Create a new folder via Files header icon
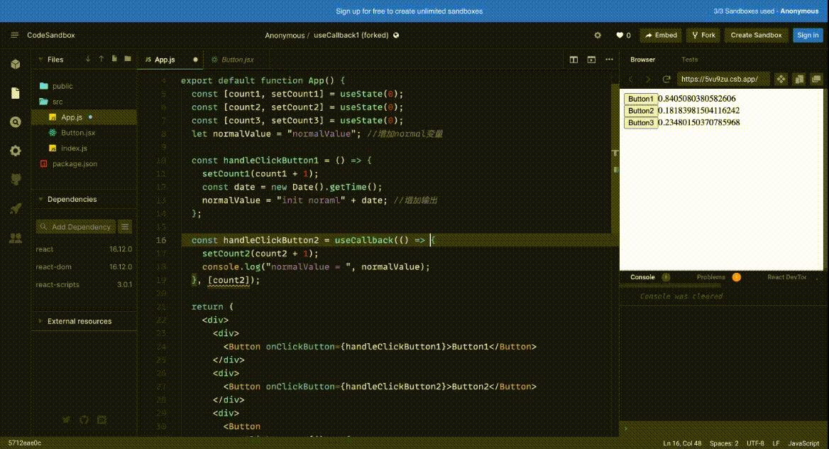This screenshot has width=829, height=449. [128, 59]
